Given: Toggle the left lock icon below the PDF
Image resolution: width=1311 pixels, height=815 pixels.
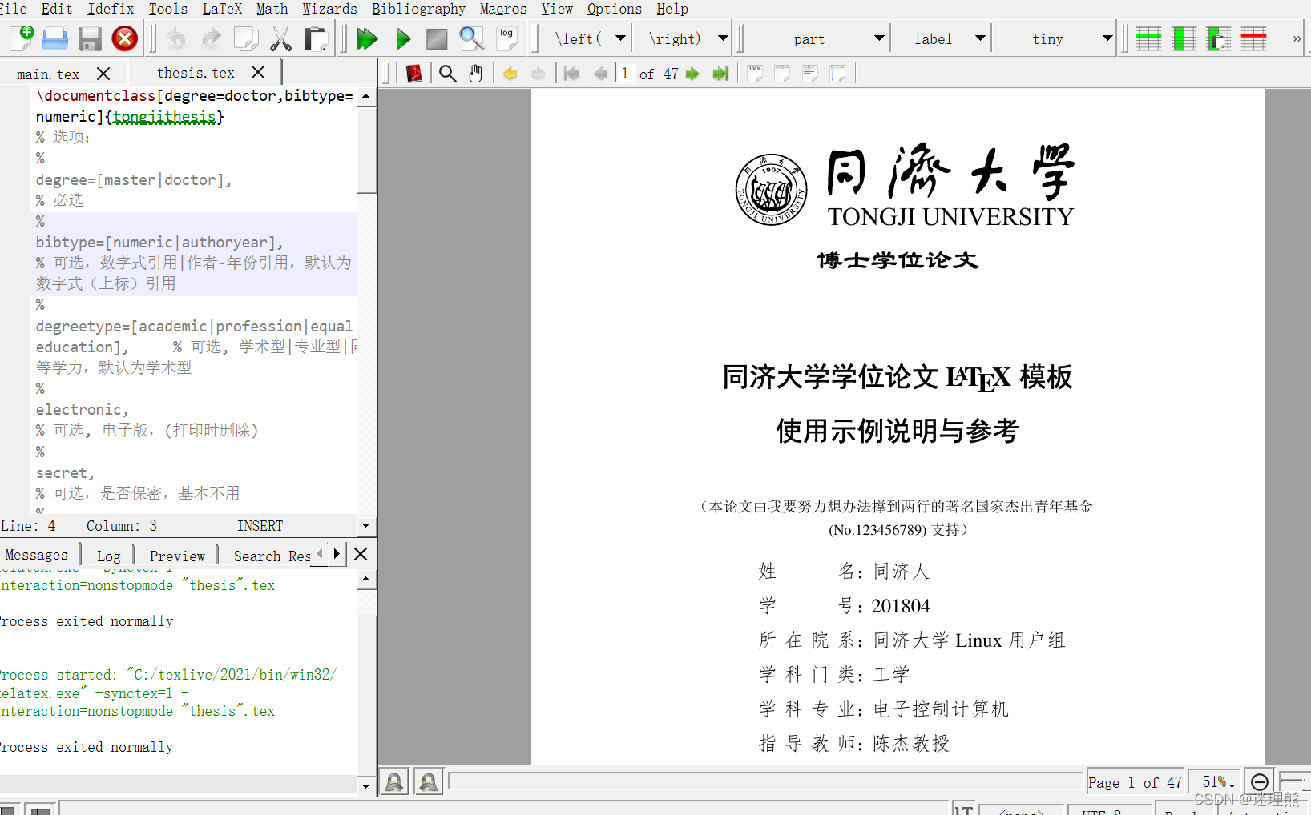Looking at the screenshot, I should point(393,782).
